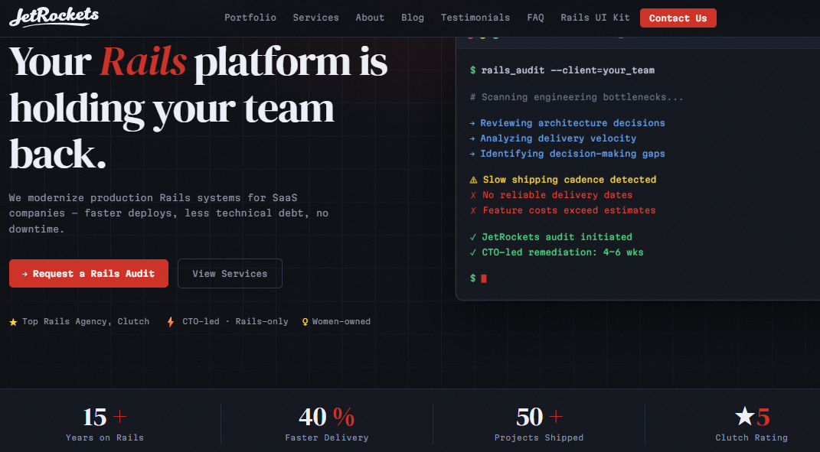Click the "50 +" Projects Shipped stat
This screenshot has width=820, height=452.
[x=539, y=417]
